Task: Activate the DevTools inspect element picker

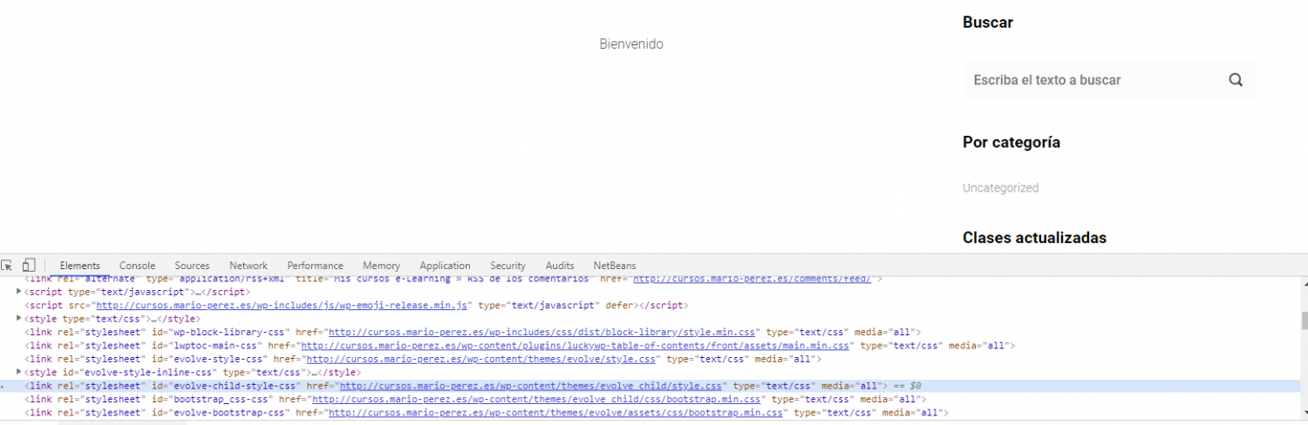Action: click(7, 266)
